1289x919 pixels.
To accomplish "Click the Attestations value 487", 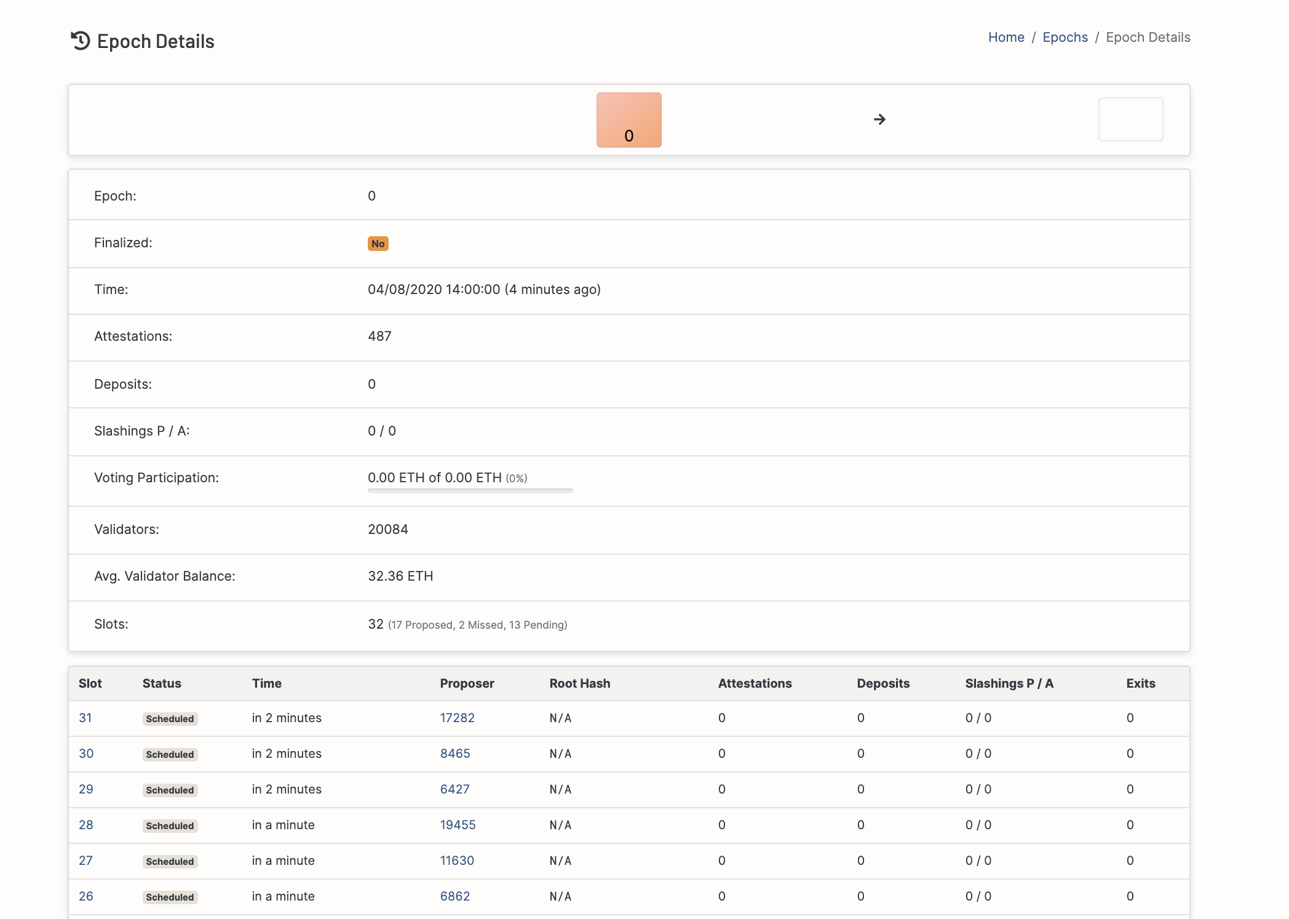I will (x=379, y=336).
